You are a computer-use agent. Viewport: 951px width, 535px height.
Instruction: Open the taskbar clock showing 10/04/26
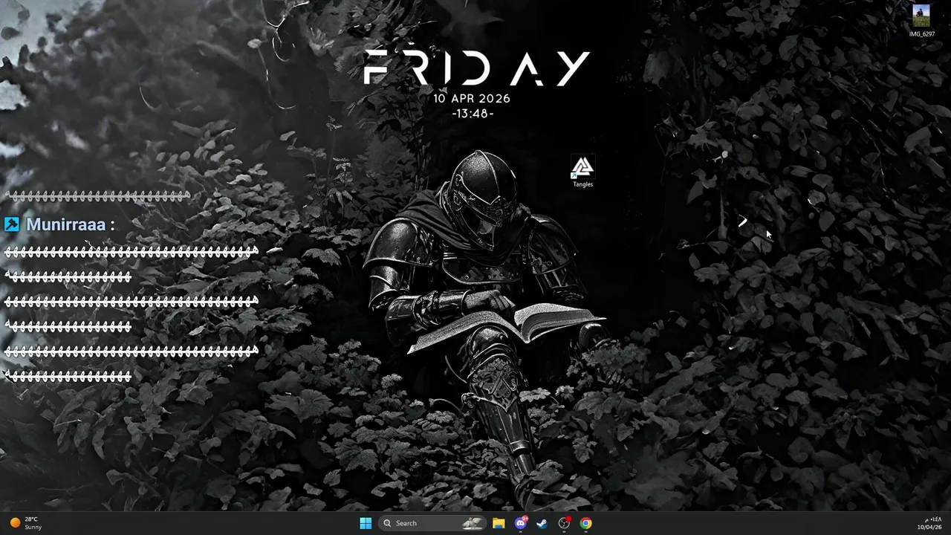click(x=929, y=523)
